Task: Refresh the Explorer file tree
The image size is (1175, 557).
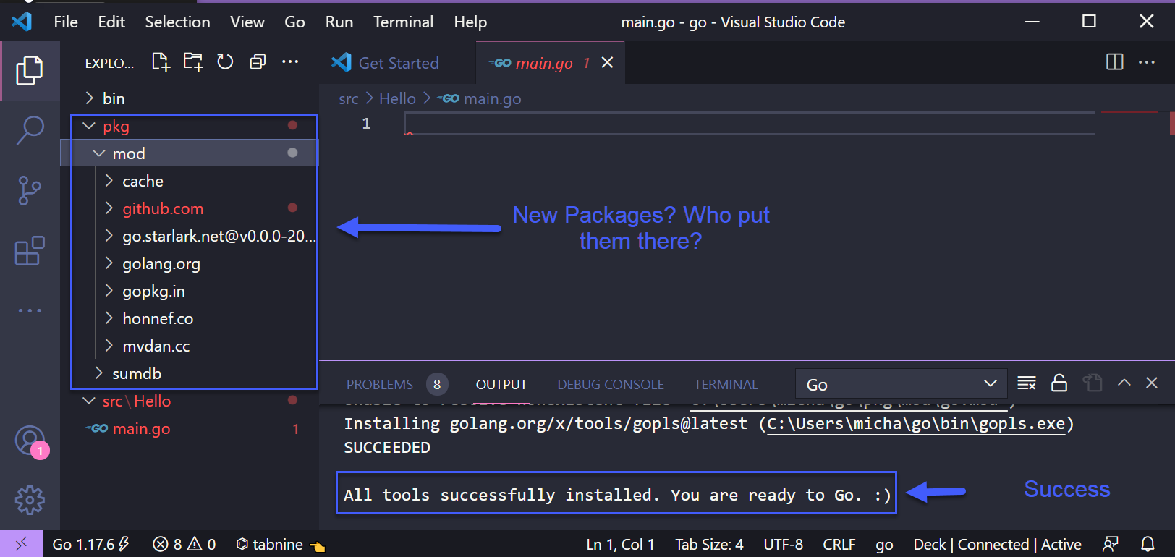Action: [225, 62]
